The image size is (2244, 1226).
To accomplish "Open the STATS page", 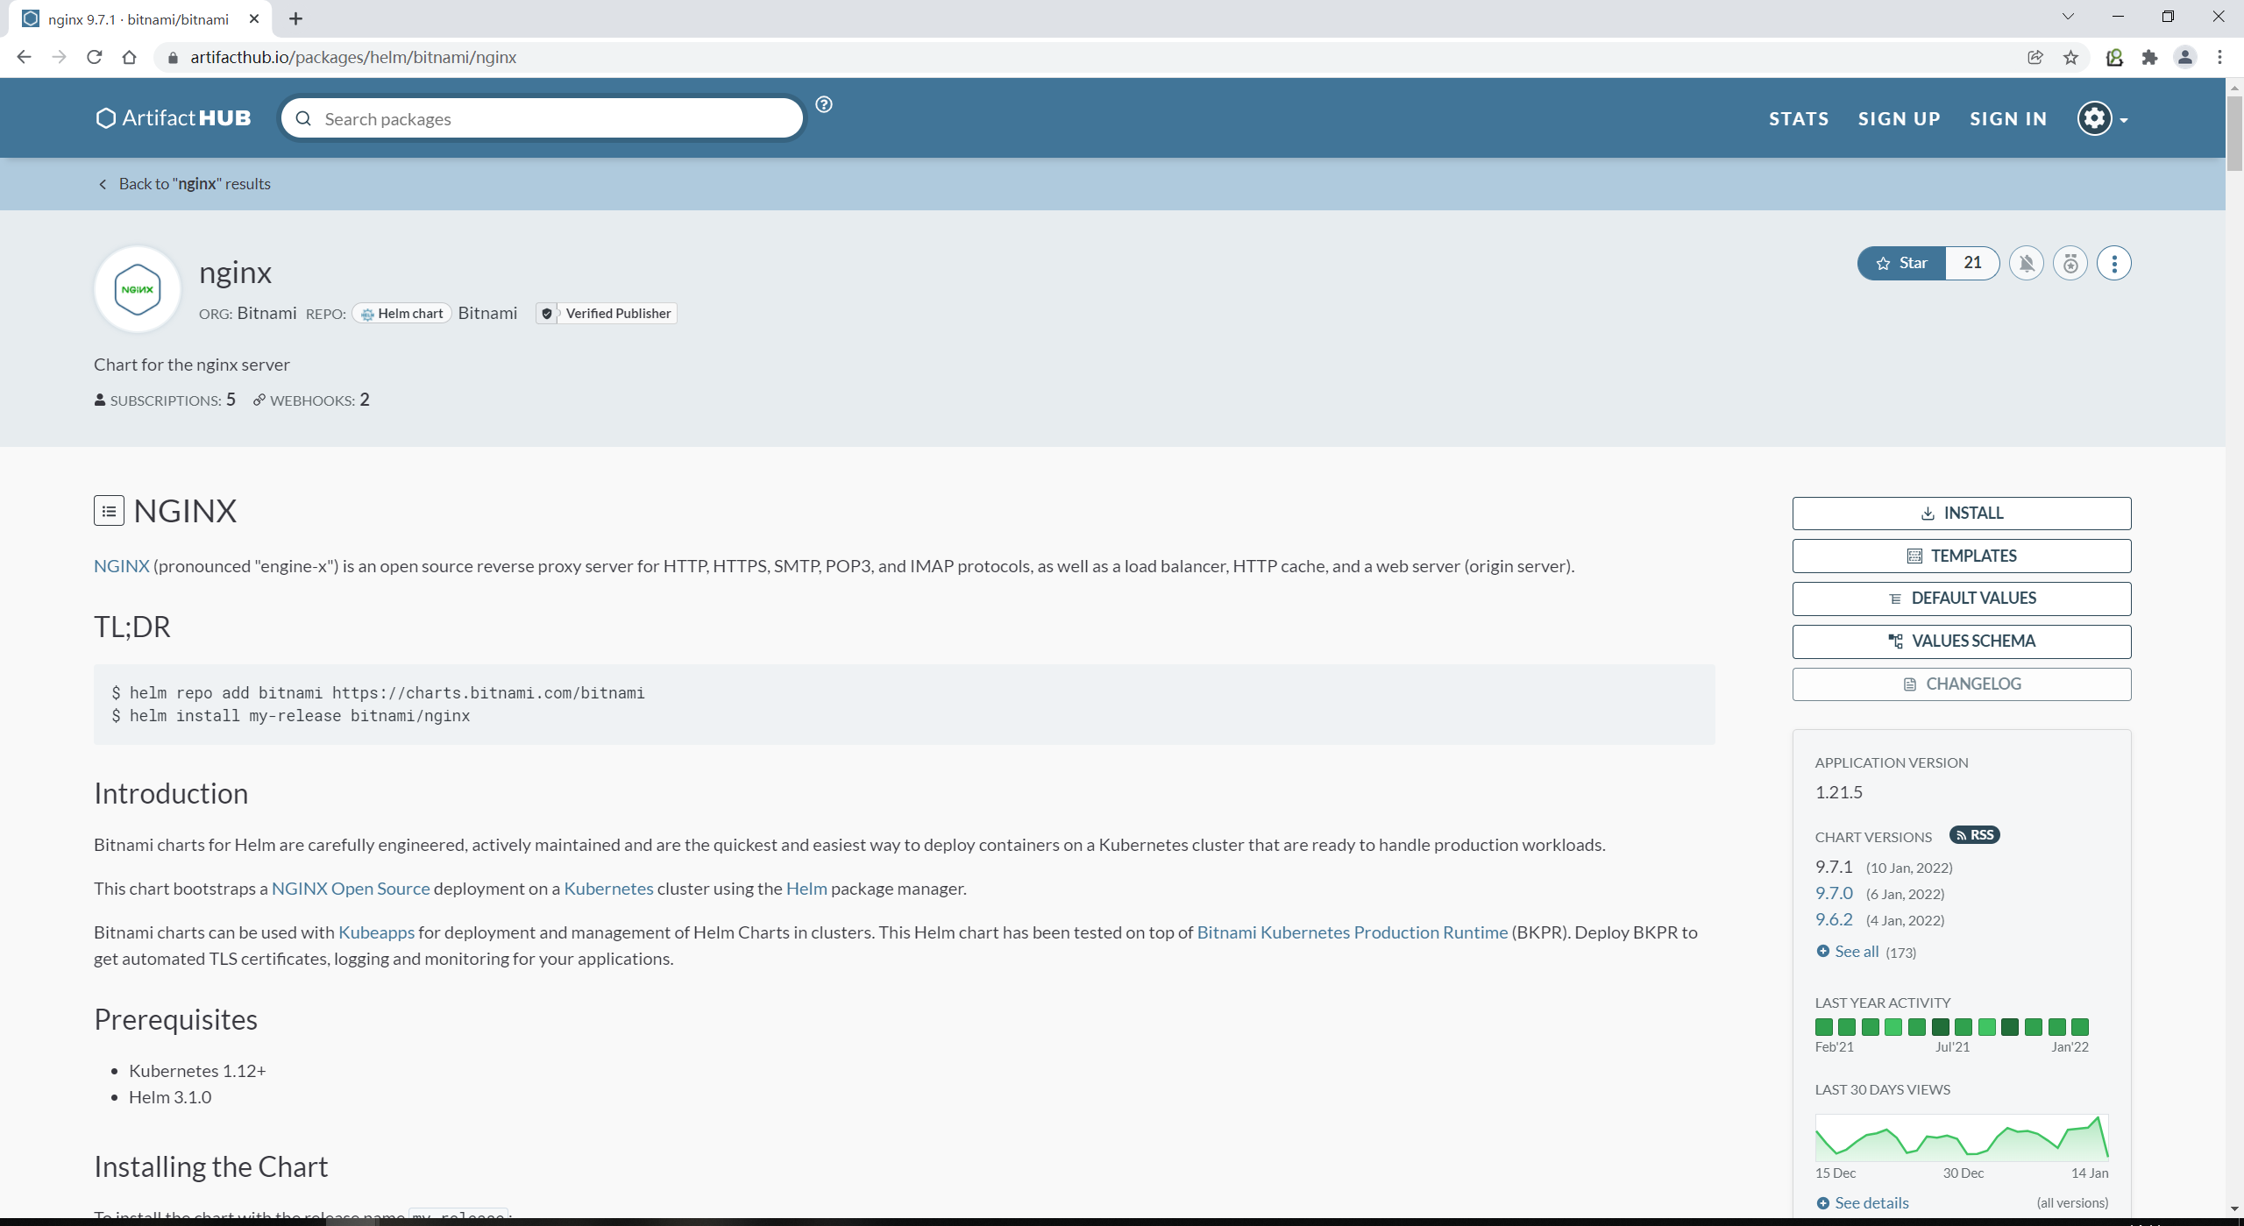I will [1798, 118].
